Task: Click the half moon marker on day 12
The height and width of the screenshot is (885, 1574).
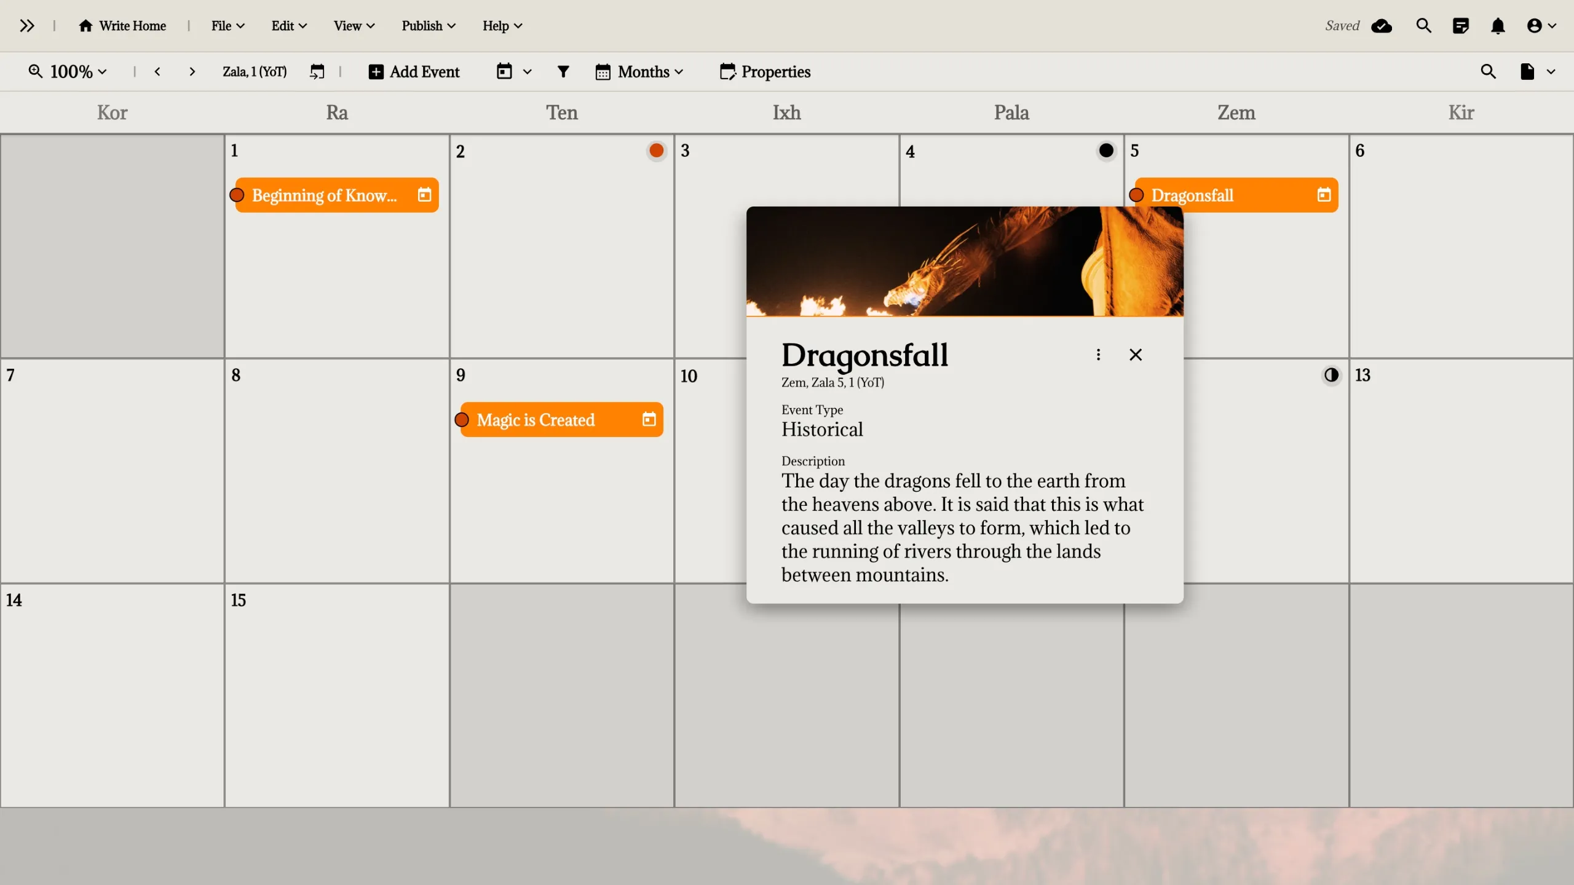Action: (1331, 375)
